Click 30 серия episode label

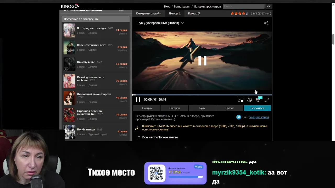pos(121,81)
